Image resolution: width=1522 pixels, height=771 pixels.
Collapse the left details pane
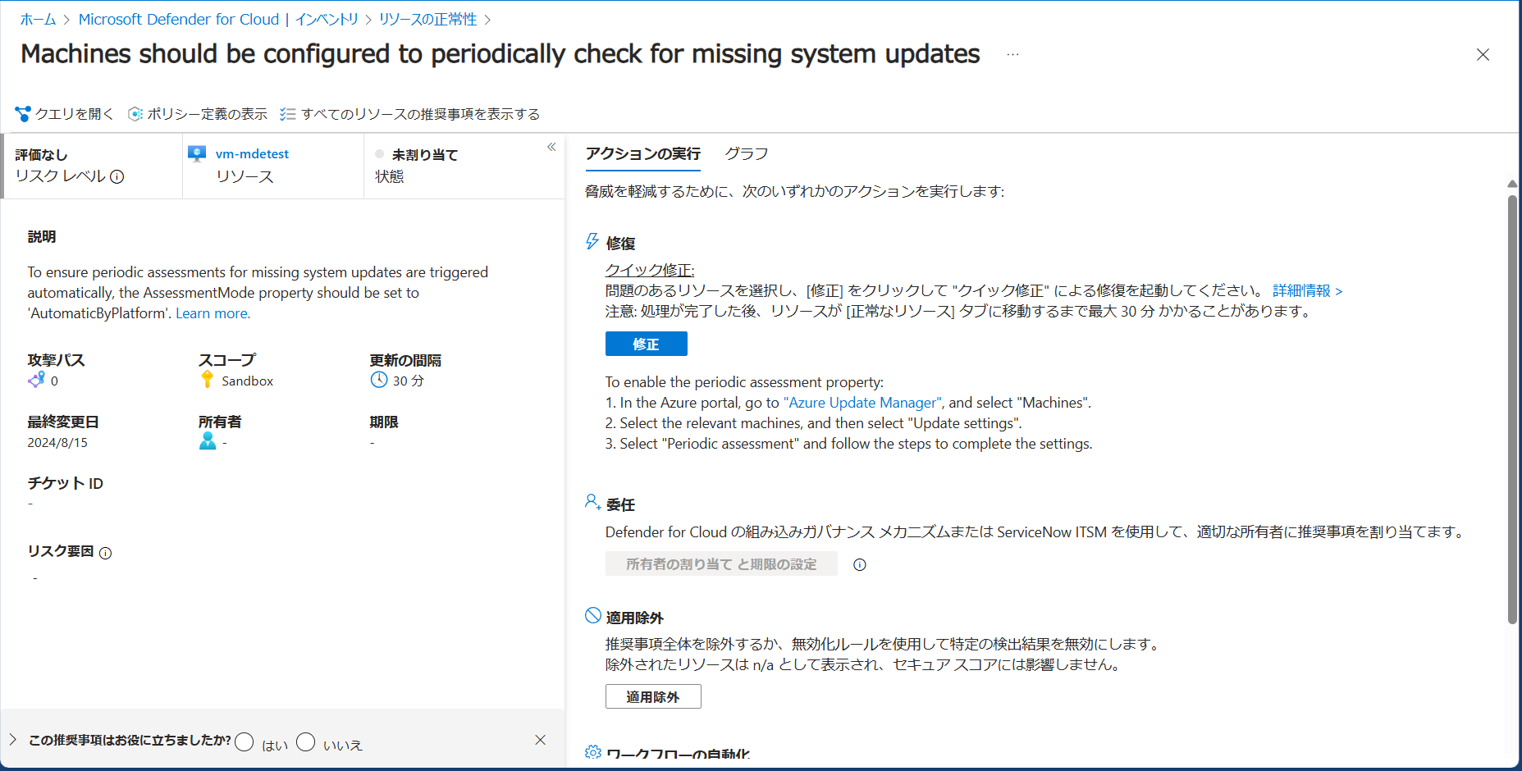tap(551, 147)
